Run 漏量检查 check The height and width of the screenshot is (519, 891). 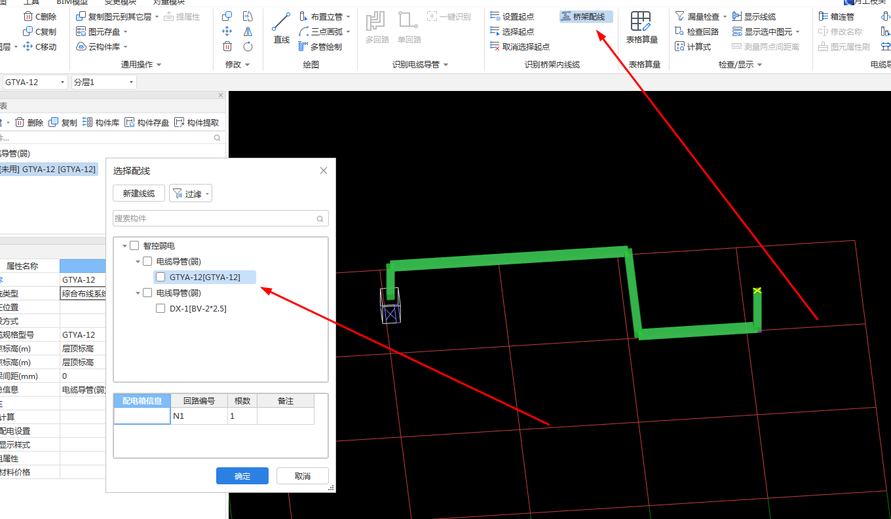coord(701,16)
